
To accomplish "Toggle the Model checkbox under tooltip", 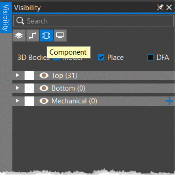I will click(56, 59).
